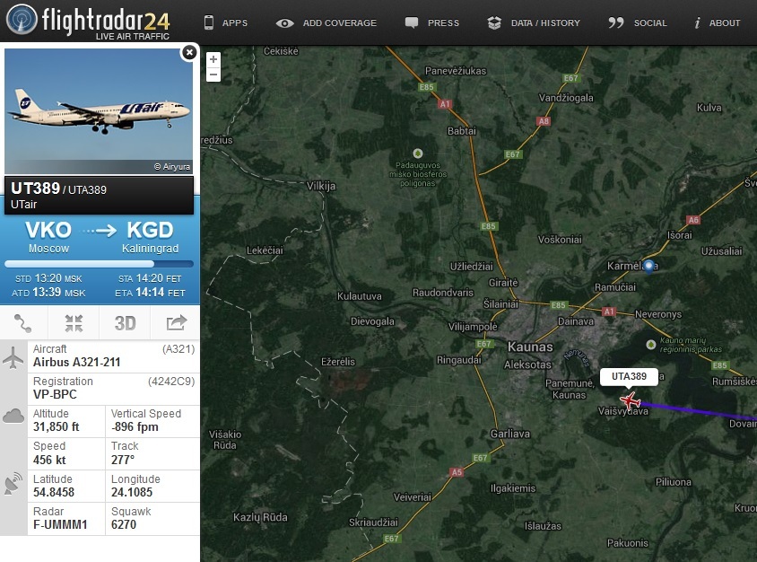Toggle the 3D view
The width and height of the screenshot is (757, 562).
[125, 323]
